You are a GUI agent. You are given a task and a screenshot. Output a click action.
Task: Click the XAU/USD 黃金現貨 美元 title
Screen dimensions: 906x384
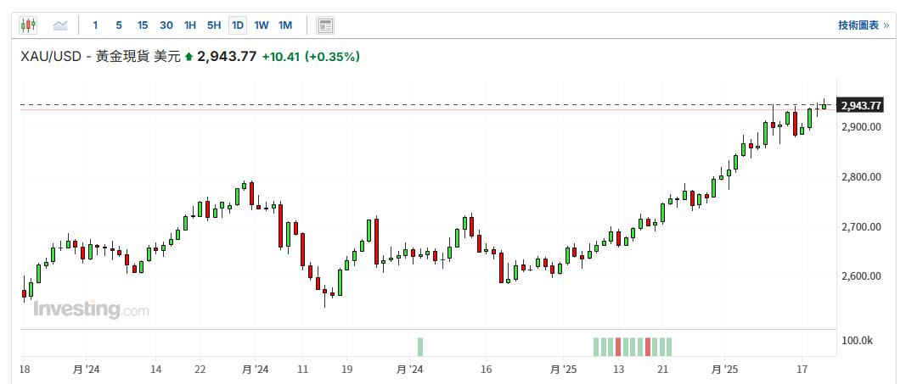pyautogui.click(x=100, y=57)
